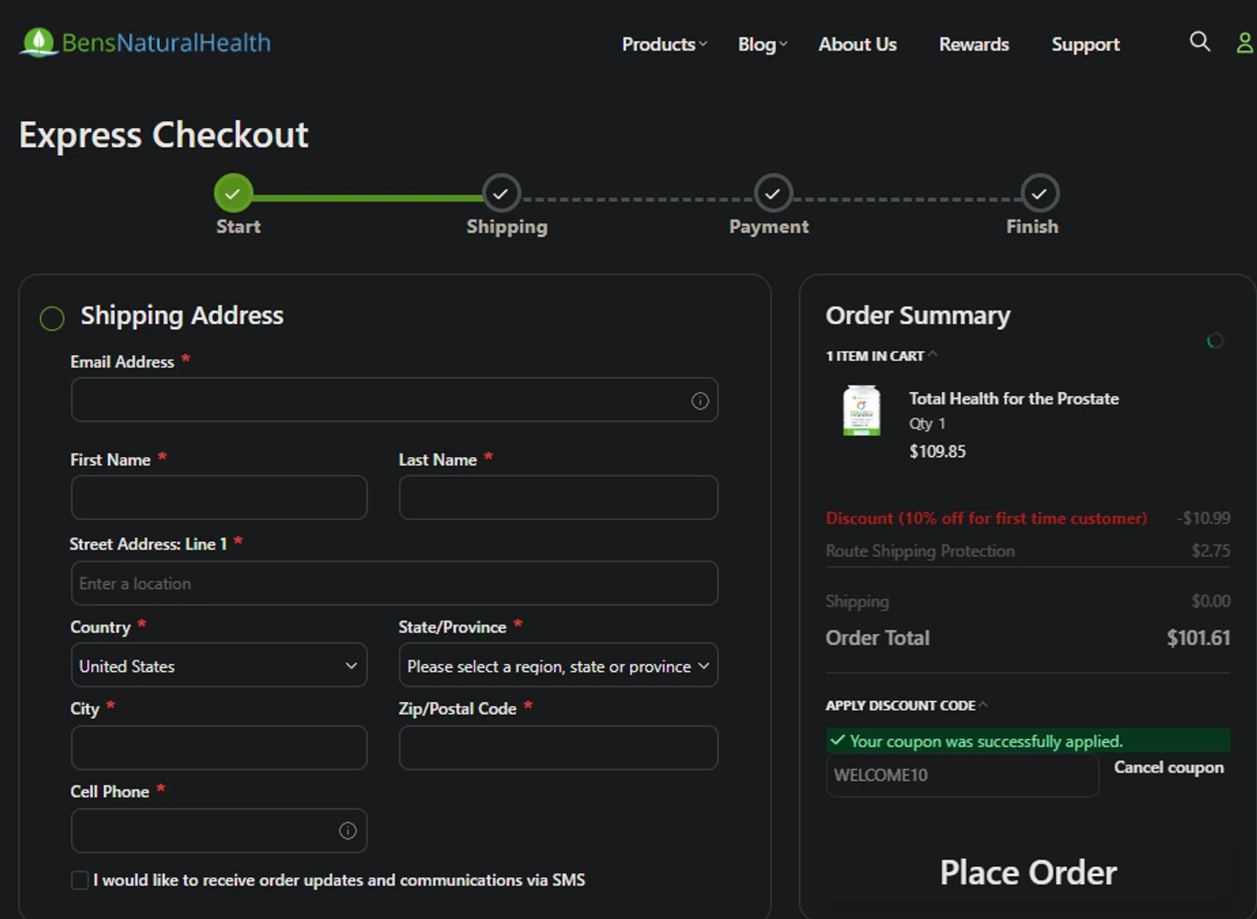This screenshot has height=919, width=1257.
Task: Click the Cancel coupon link
Action: coord(1168,767)
